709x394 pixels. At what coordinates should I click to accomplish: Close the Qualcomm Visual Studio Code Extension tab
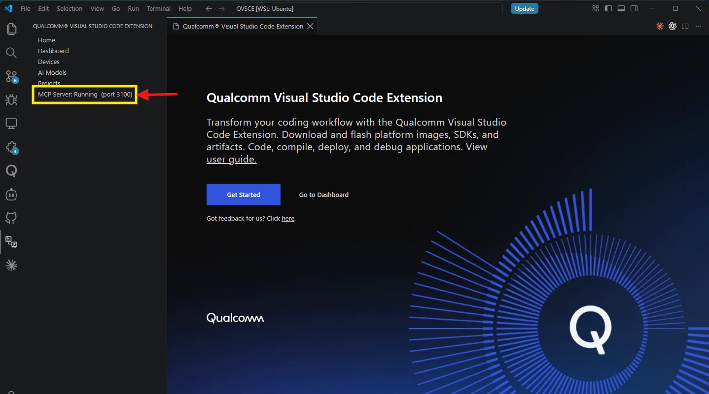click(311, 26)
